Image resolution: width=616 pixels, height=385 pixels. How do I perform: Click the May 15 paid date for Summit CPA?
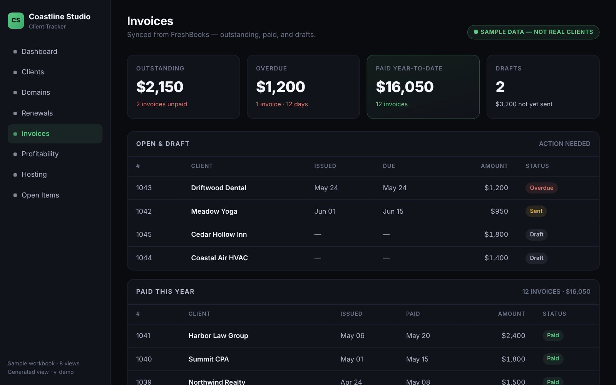417,359
